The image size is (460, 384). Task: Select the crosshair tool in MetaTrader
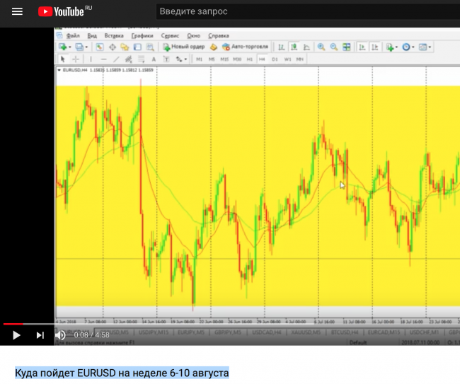click(76, 59)
